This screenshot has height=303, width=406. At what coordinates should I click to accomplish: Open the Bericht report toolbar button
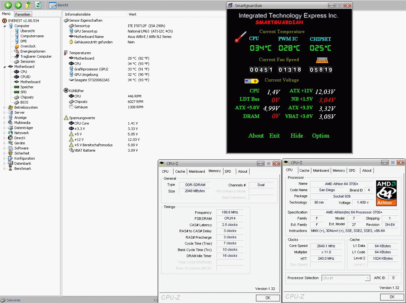(x=59, y=5)
